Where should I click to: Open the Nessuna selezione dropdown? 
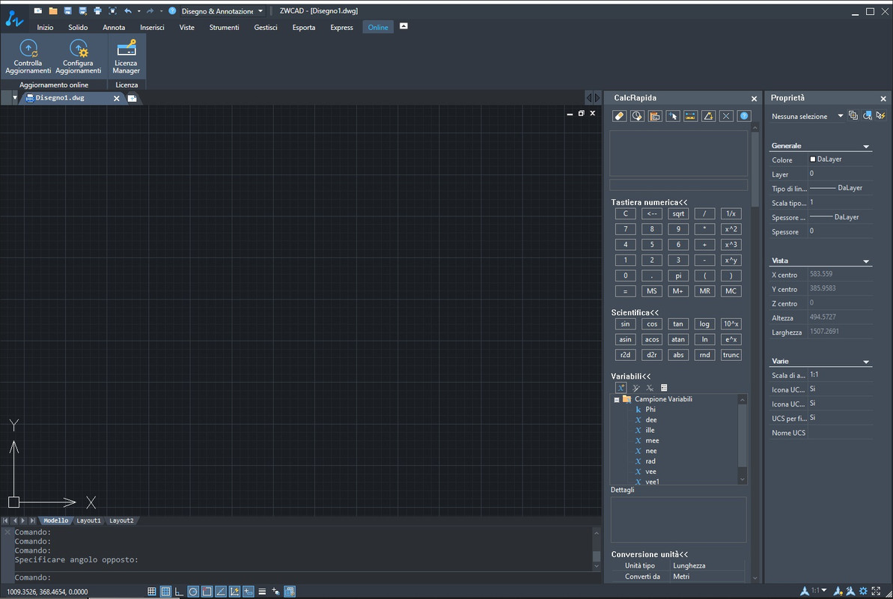pyautogui.click(x=807, y=116)
